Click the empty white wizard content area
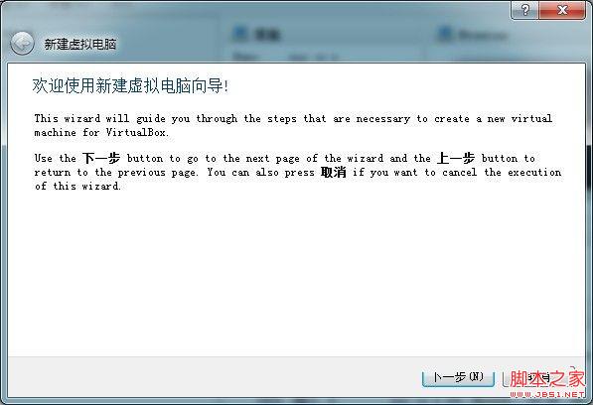The image size is (593, 405). pyautogui.click(x=296, y=272)
